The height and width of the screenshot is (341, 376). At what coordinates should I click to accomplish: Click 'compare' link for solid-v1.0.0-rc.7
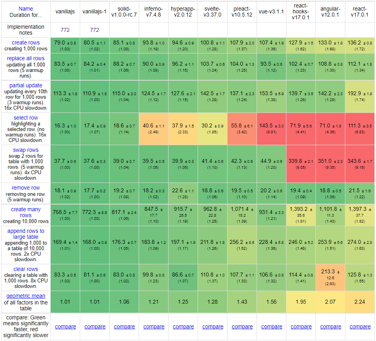click(x=124, y=326)
